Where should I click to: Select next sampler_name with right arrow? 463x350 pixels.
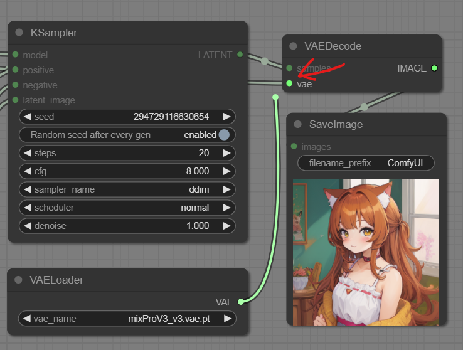[x=226, y=189]
